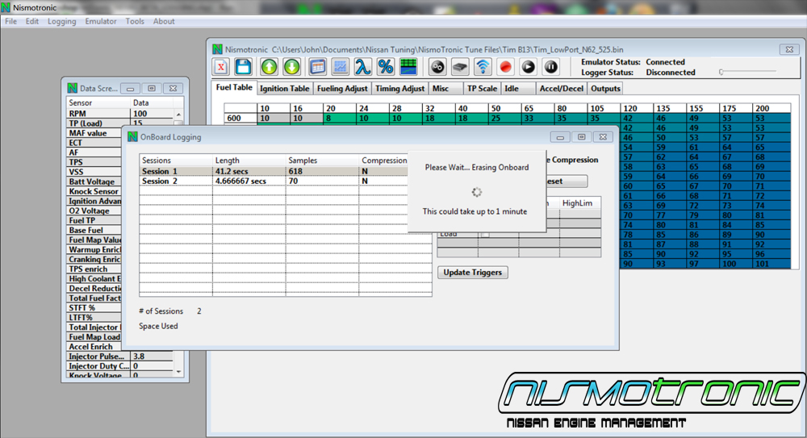Open the Logging menu
This screenshot has height=438, width=807.
pos(62,22)
